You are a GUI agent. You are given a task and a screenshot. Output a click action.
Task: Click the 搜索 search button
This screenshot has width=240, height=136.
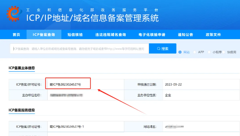pyautogui.click(x=163, y=48)
